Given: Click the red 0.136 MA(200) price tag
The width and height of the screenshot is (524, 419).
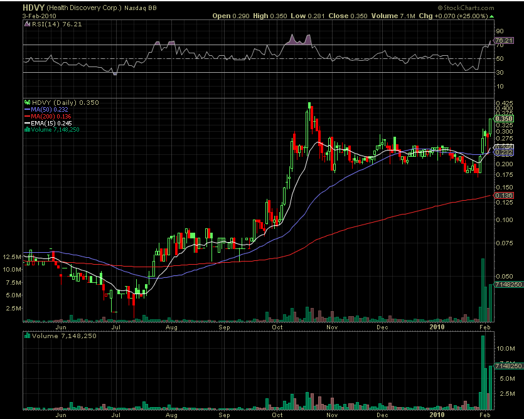Looking at the screenshot, I should [x=504, y=196].
